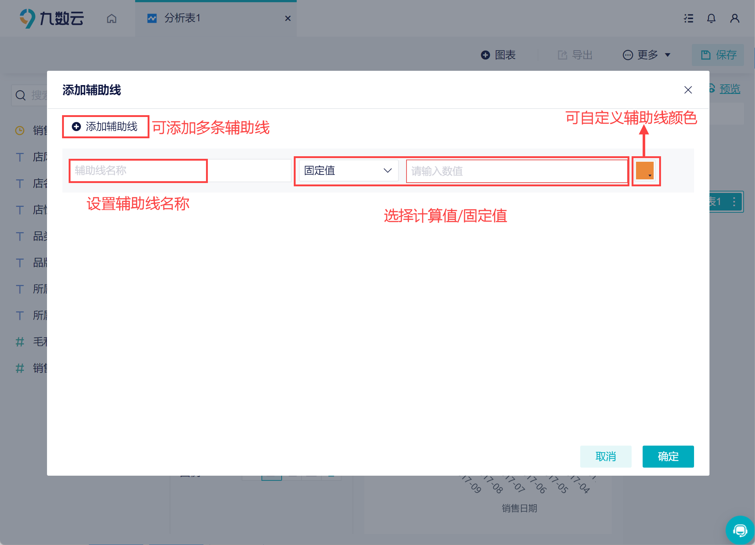Click the 辅助线名称 input field
This screenshot has height=545, width=755.
(138, 171)
